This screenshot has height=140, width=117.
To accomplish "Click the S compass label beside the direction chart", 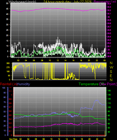I will point(111,72).
